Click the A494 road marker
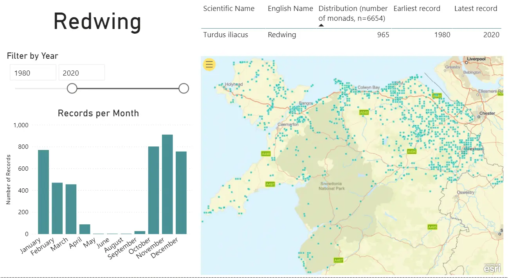The height and width of the screenshot is (278, 508). (x=411, y=152)
